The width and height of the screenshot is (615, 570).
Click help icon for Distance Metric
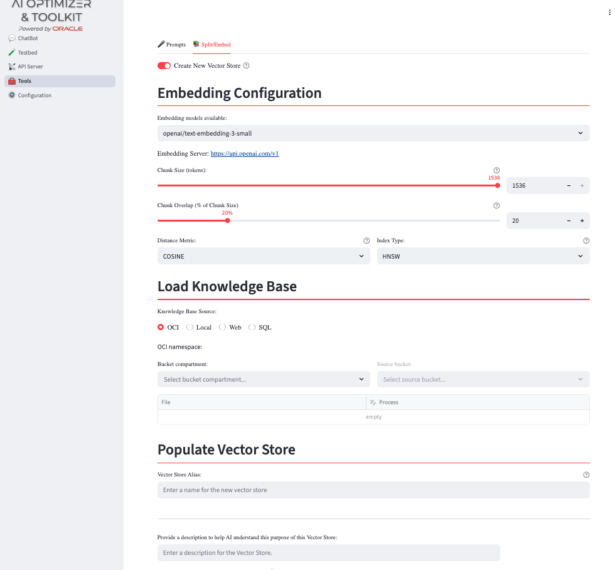(x=366, y=240)
